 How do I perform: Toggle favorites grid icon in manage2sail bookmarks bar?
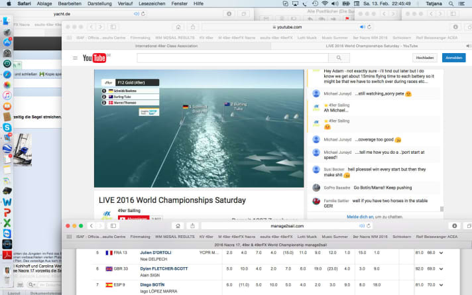coord(69,237)
